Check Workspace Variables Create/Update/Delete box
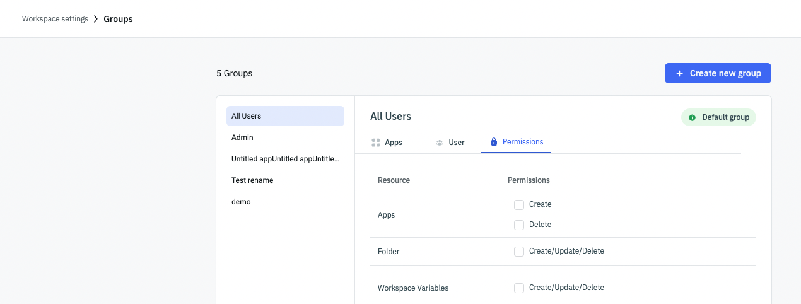Viewport: 801px width, 304px height. pyautogui.click(x=519, y=288)
